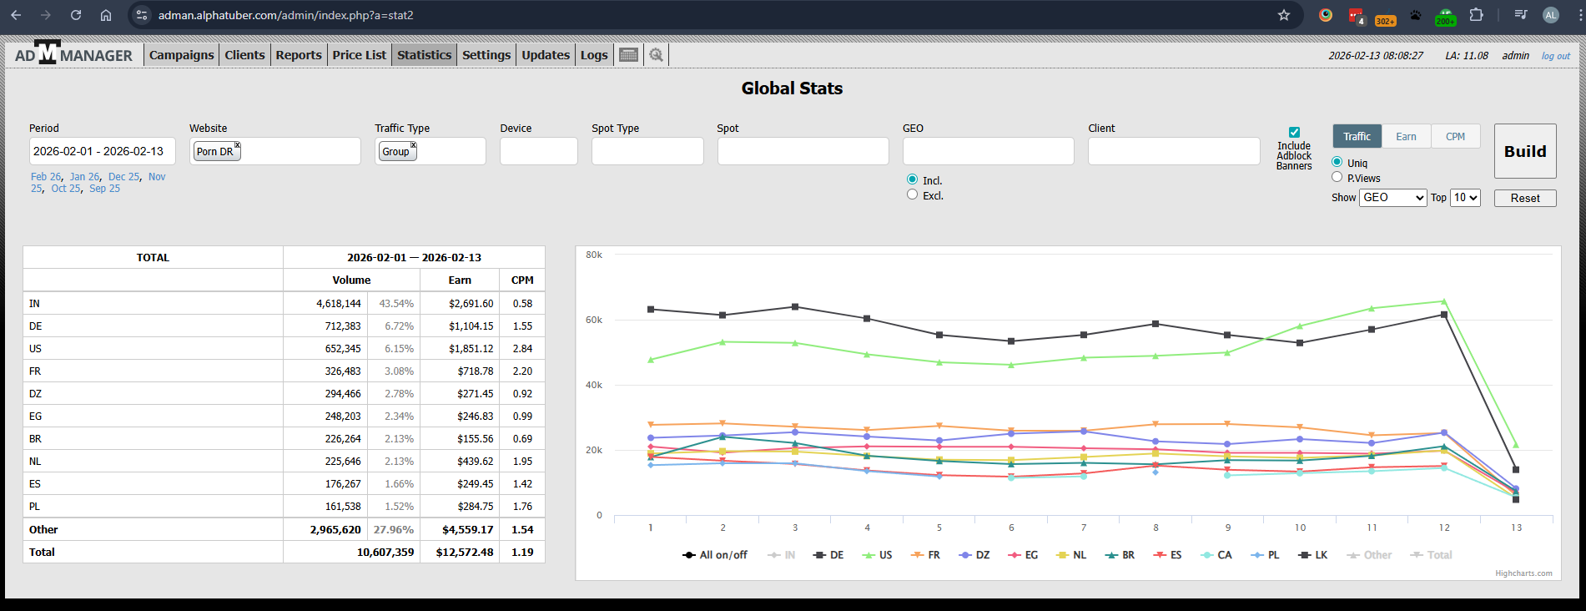The height and width of the screenshot is (611, 1586).
Task: Click the magnifier search icon in navigation
Action: (657, 55)
